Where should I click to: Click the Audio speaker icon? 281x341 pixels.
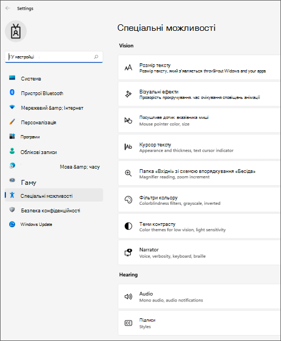point(128,297)
